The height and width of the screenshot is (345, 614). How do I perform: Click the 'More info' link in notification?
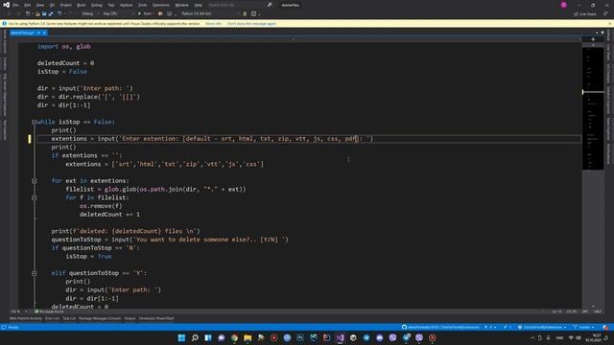coord(213,24)
